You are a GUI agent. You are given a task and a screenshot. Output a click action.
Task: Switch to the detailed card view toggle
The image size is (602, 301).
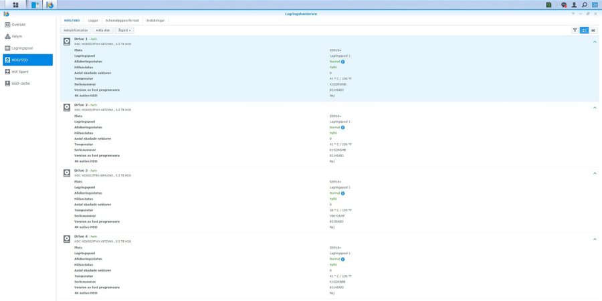(x=584, y=30)
